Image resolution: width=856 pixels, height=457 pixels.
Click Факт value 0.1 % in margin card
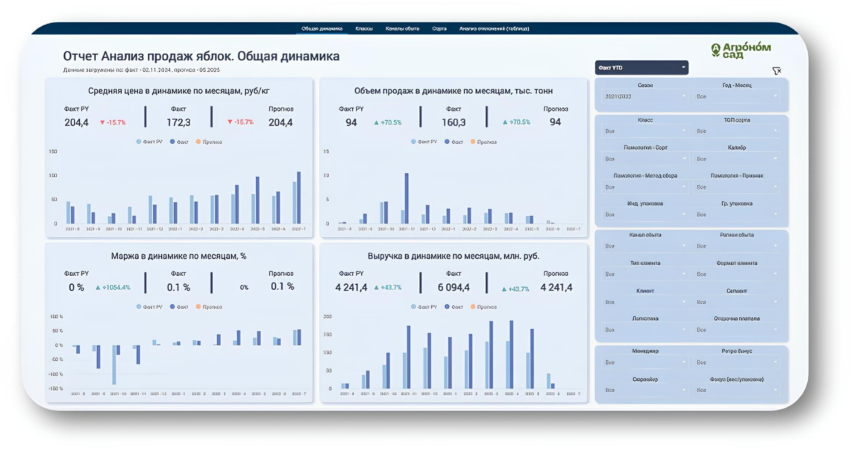pyautogui.click(x=179, y=287)
